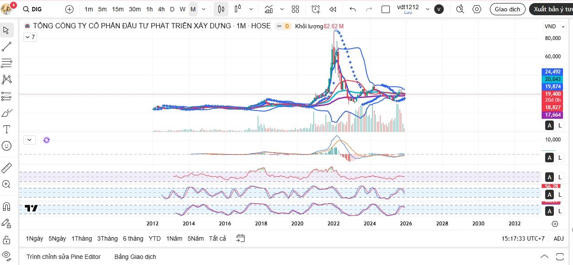Image resolution: width=573 pixels, height=265 pixels.
Task: Expand the timeframe interval dropdown arrow
Action: [x=204, y=9]
